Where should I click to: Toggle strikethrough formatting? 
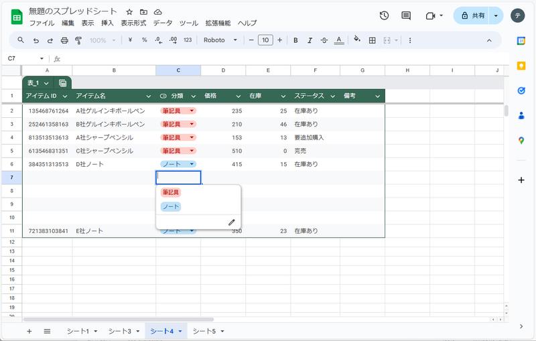324,40
